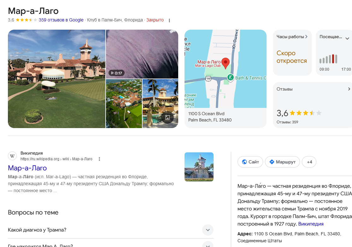
Task: Click the Скоро откроется status text
Action: pyautogui.click(x=292, y=57)
